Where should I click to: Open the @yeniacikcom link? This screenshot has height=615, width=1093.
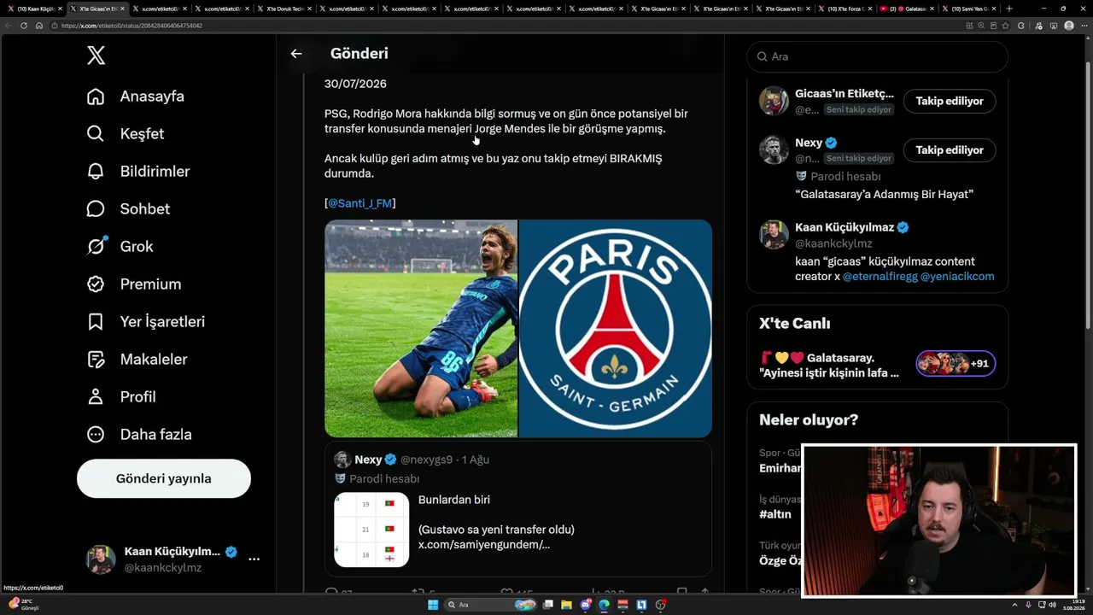(x=957, y=277)
